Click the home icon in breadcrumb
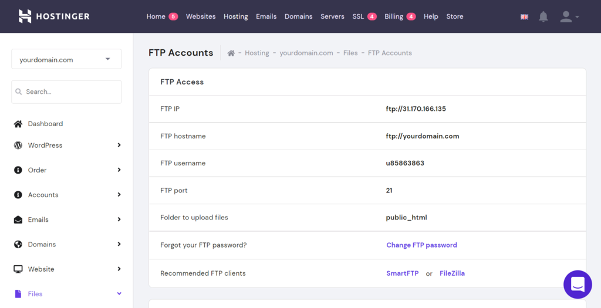The image size is (601, 308). tap(231, 53)
